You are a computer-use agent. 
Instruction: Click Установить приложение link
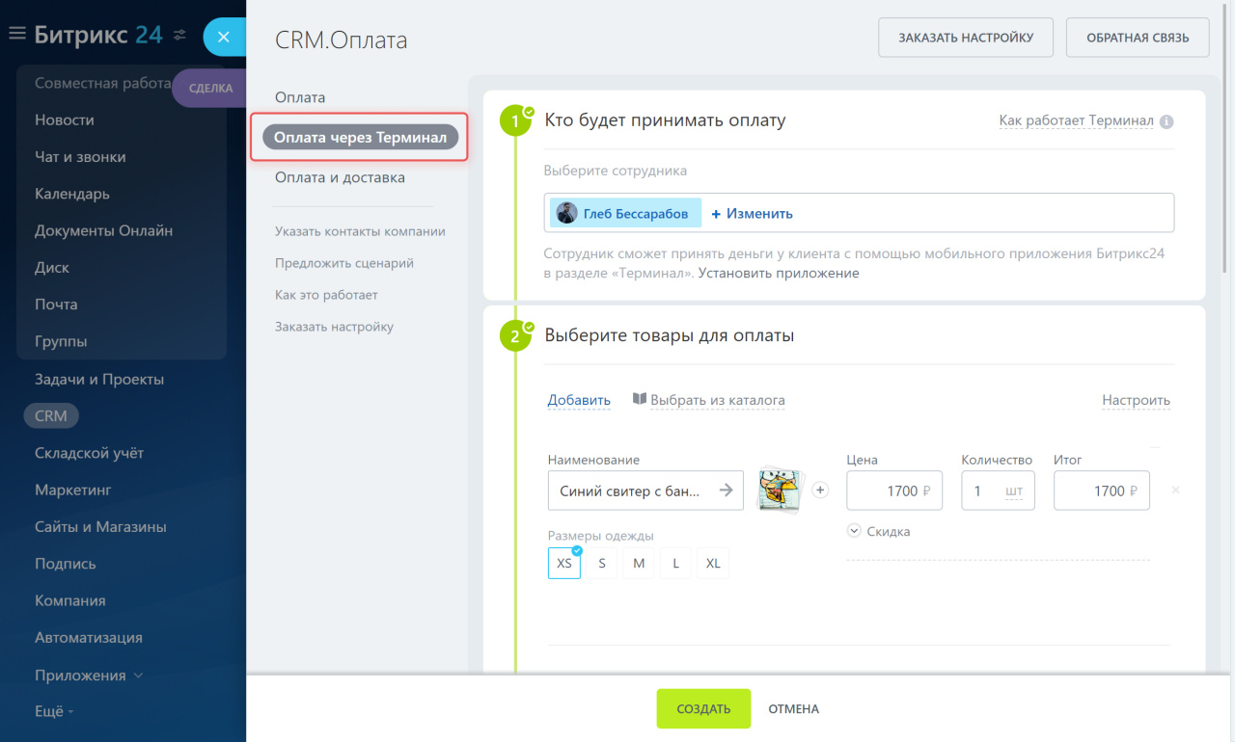[x=779, y=273]
